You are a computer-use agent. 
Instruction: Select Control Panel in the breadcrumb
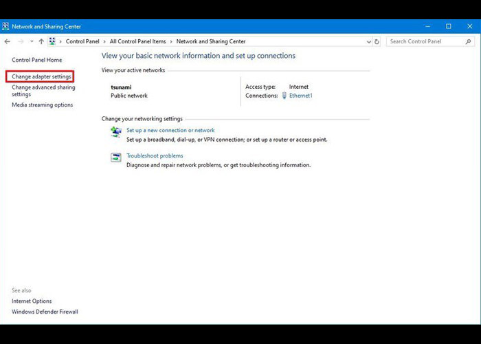[82, 41]
